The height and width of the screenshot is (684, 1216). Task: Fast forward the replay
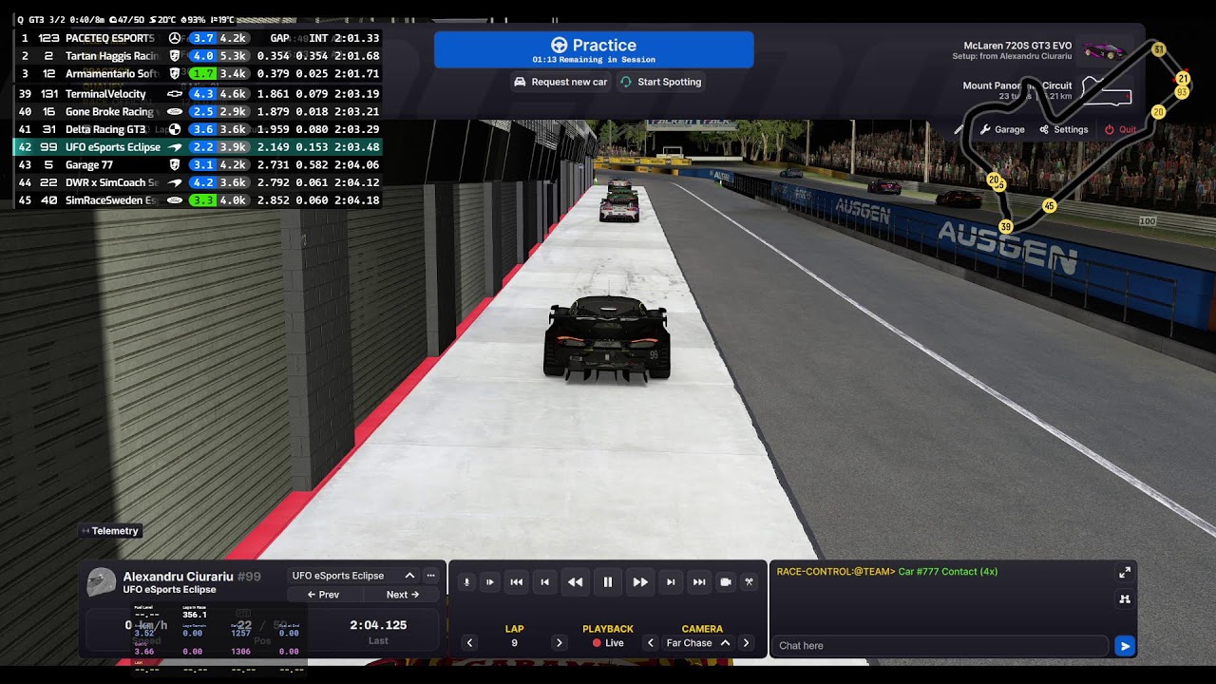click(640, 582)
